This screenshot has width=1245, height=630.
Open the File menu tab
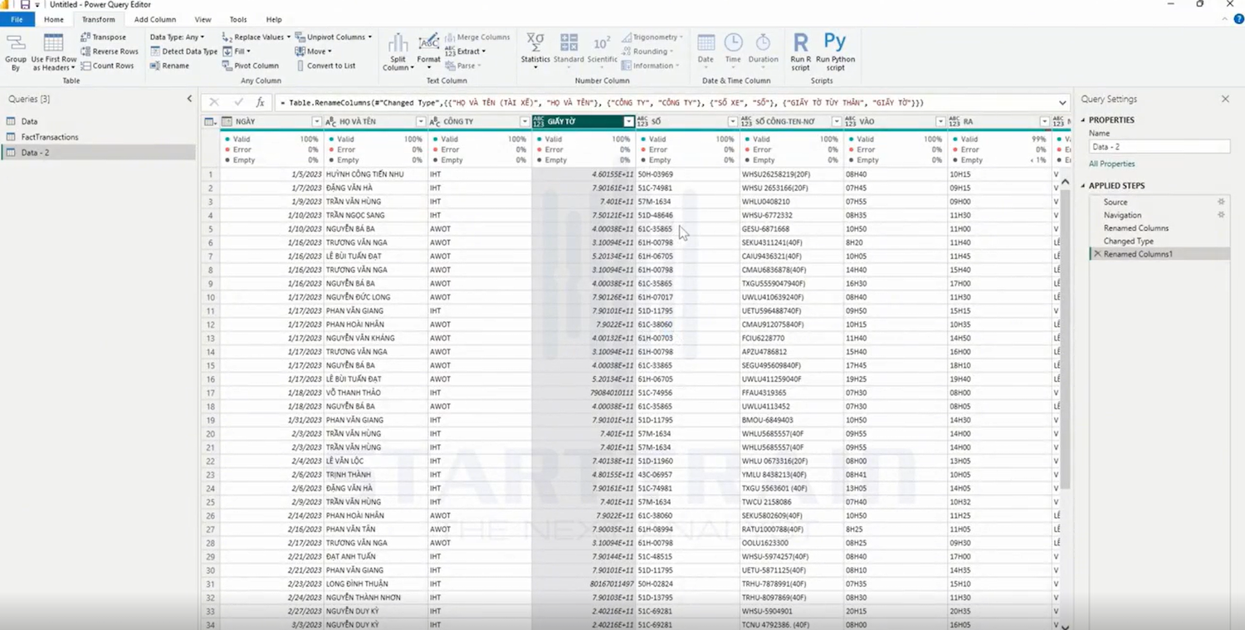(17, 19)
